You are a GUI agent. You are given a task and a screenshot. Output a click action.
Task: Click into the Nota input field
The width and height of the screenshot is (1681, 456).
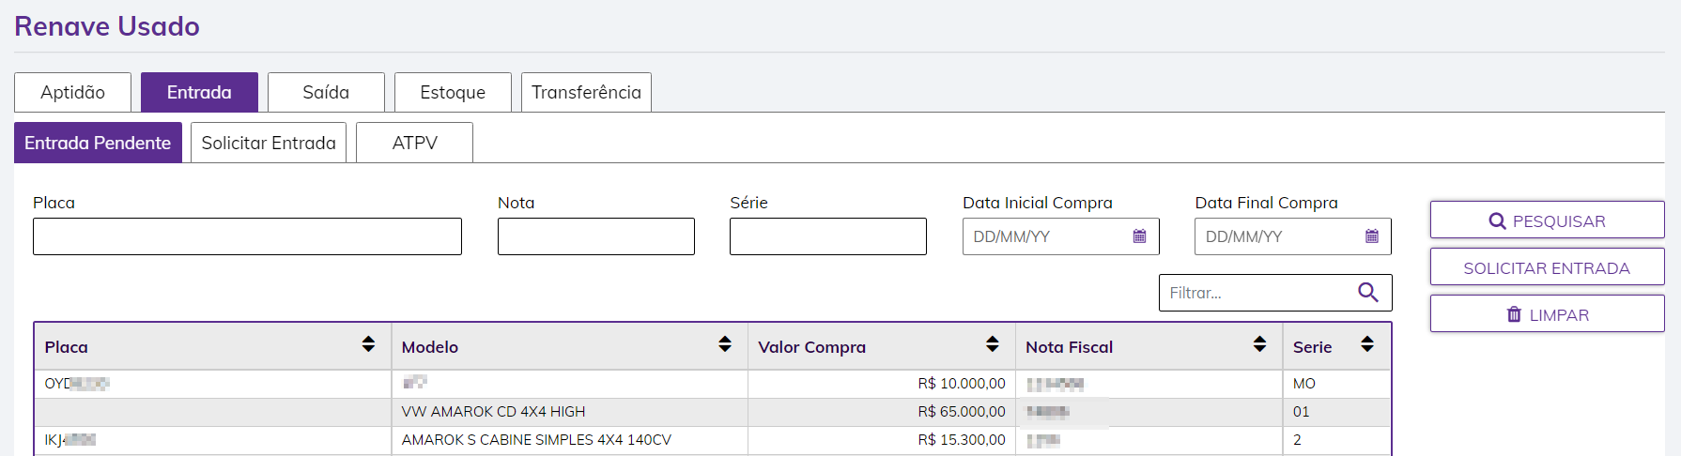tap(595, 236)
